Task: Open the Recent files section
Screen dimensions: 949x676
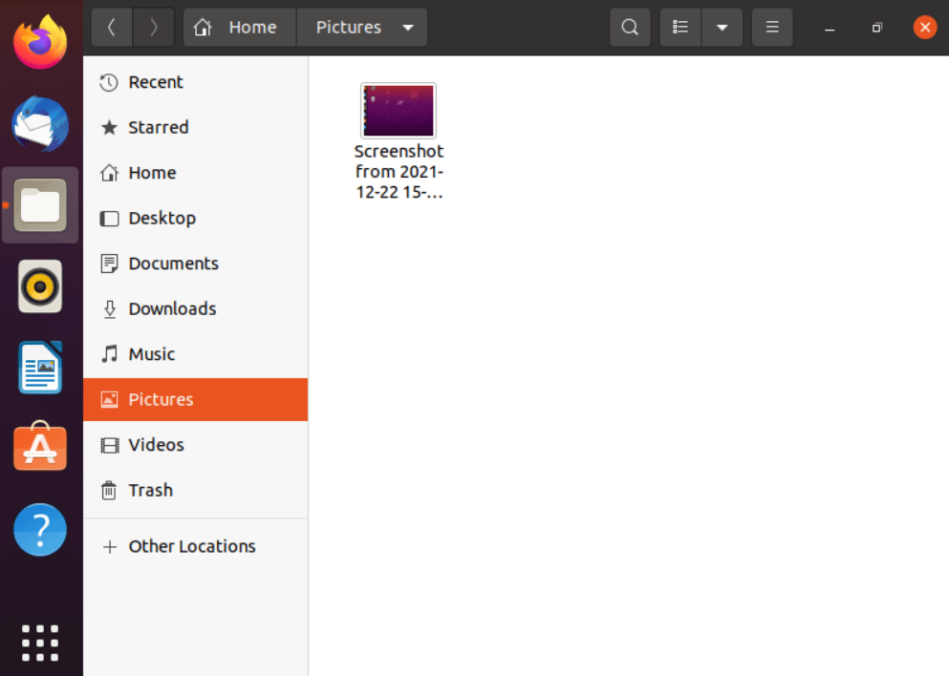Action: [x=156, y=82]
